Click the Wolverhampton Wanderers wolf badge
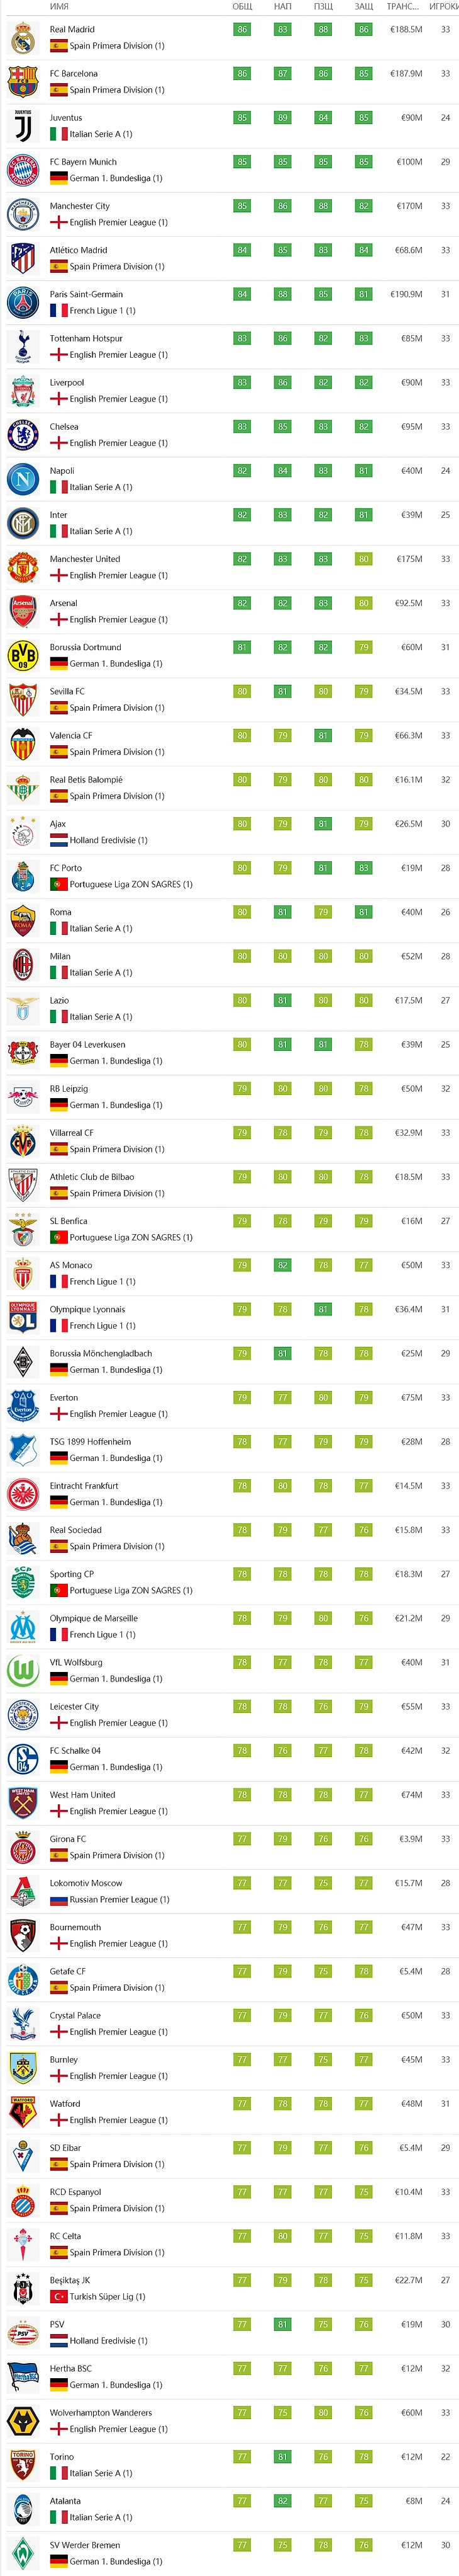 pyautogui.click(x=23, y=2421)
